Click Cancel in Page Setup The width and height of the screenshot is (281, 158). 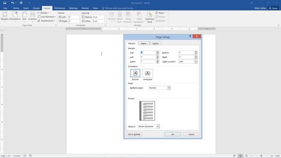[x=191, y=134]
